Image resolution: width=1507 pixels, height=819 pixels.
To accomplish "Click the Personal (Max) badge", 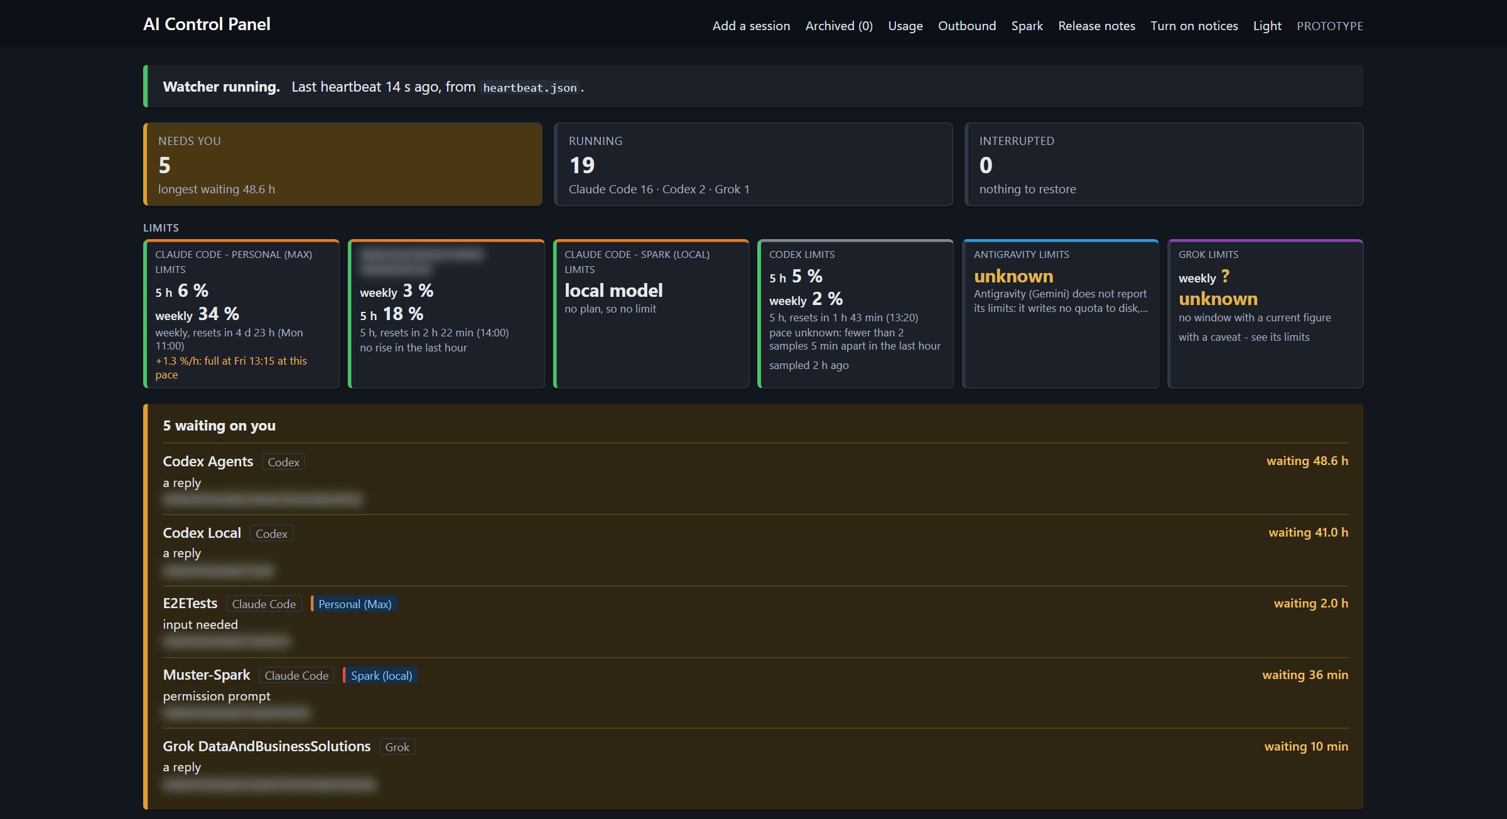I will point(354,604).
